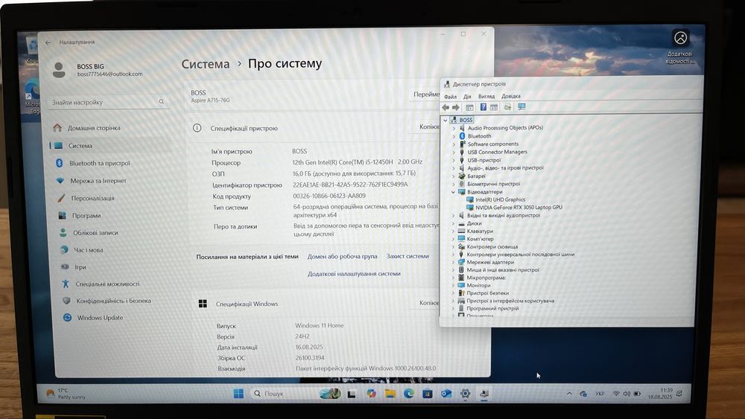
Task: Open Домен або робоча група link
Action: [x=342, y=256]
